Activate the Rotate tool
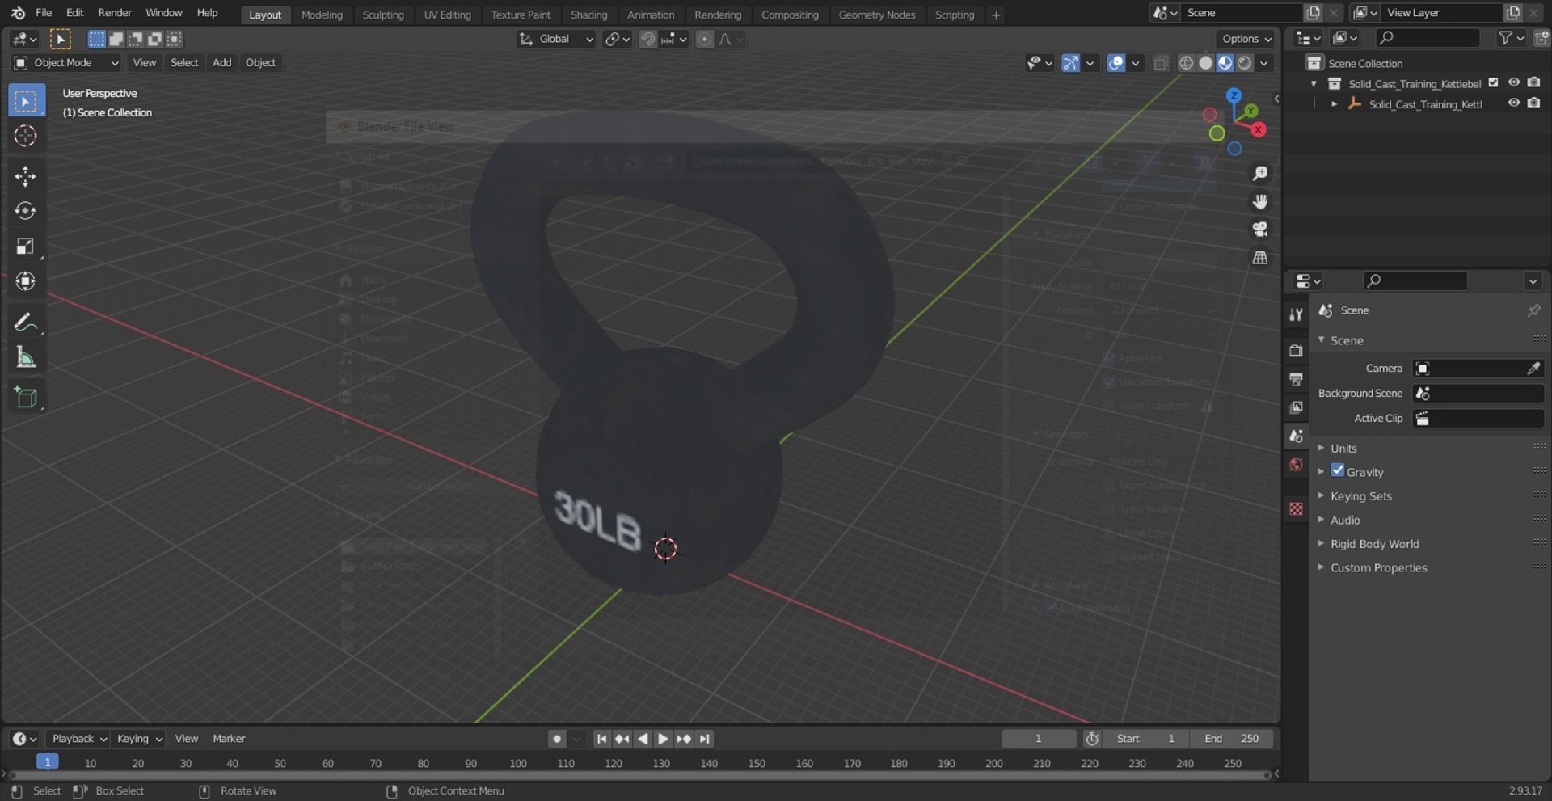 [26, 211]
